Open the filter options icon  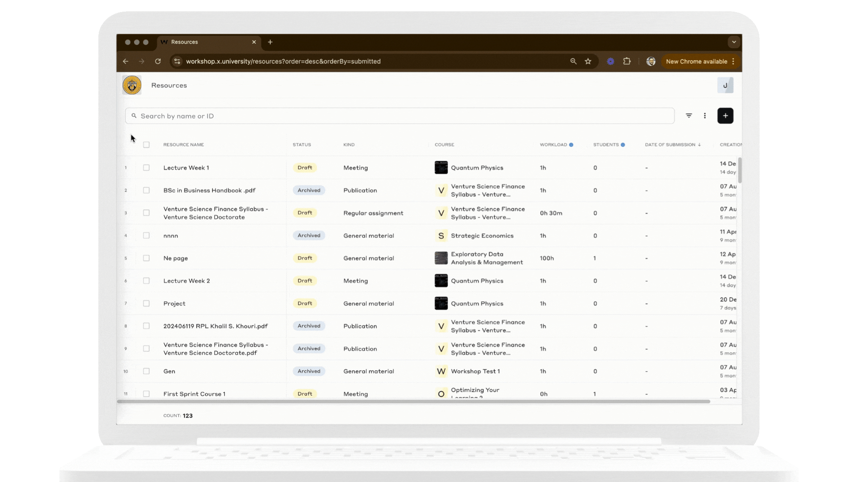point(689,116)
